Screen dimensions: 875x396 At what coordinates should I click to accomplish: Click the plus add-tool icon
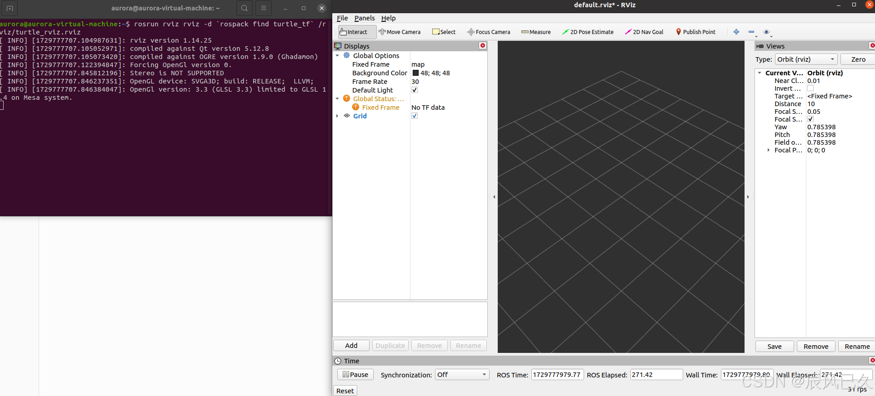(x=736, y=32)
